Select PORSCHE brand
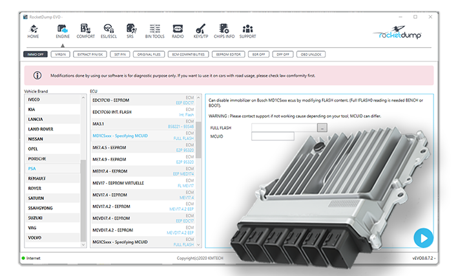Viewport: 458px width, 276px height. 52,159
